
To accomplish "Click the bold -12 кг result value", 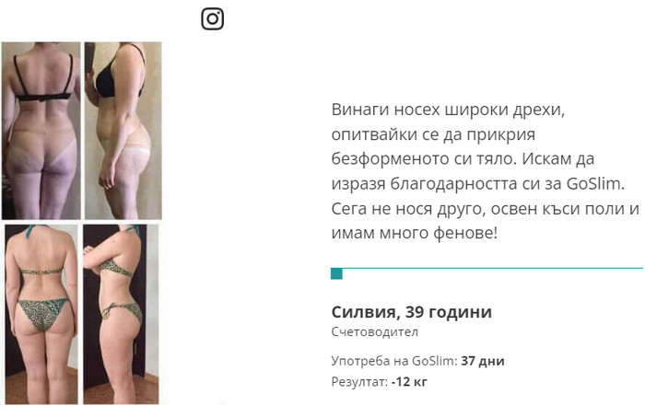I will [x=409, y=382].
